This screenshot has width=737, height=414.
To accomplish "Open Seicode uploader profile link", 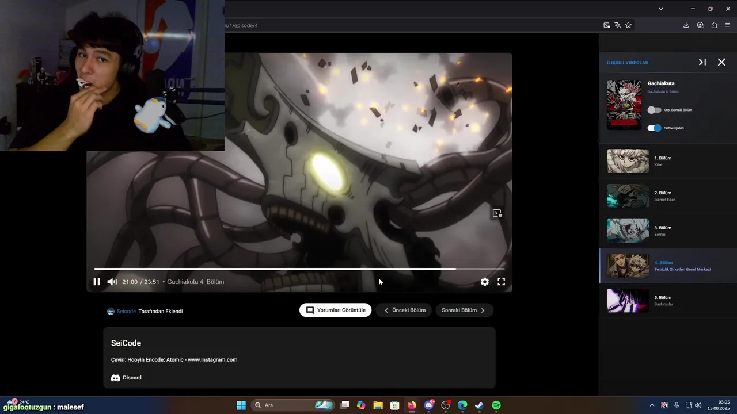I will coord(126,311).
